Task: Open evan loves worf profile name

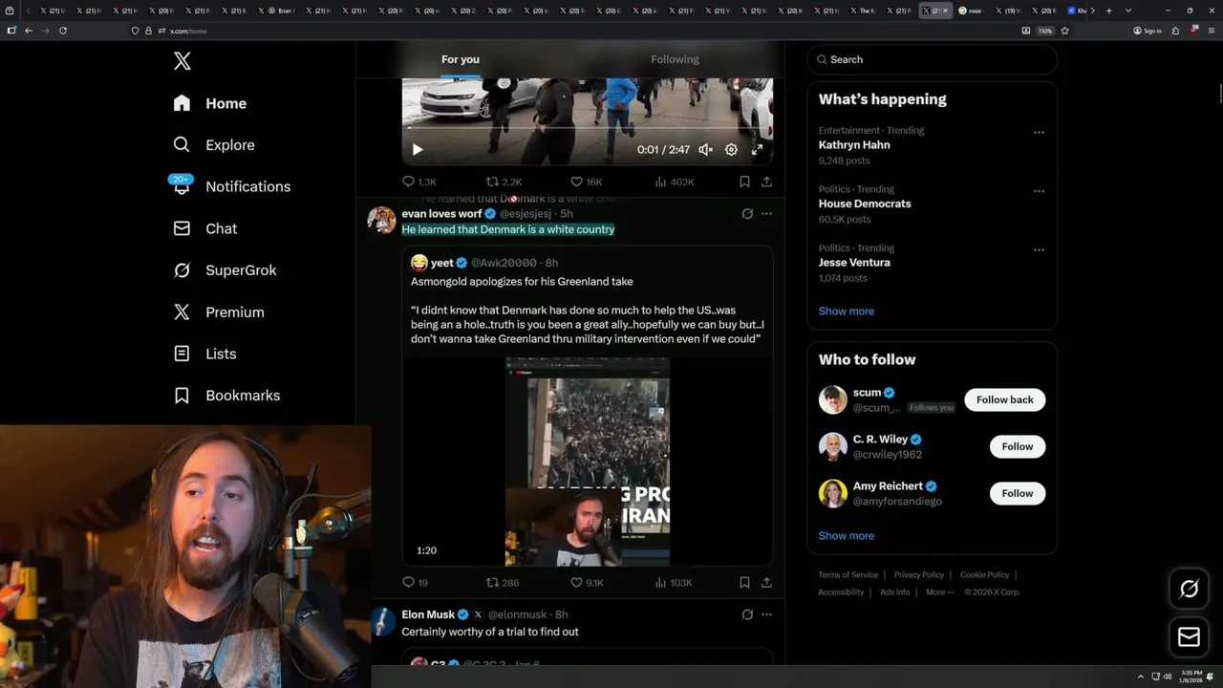Action: [441, 214]
